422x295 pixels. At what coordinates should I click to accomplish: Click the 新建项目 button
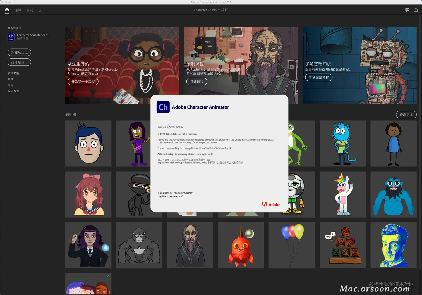pyautogui.click(x=19, y=52)
